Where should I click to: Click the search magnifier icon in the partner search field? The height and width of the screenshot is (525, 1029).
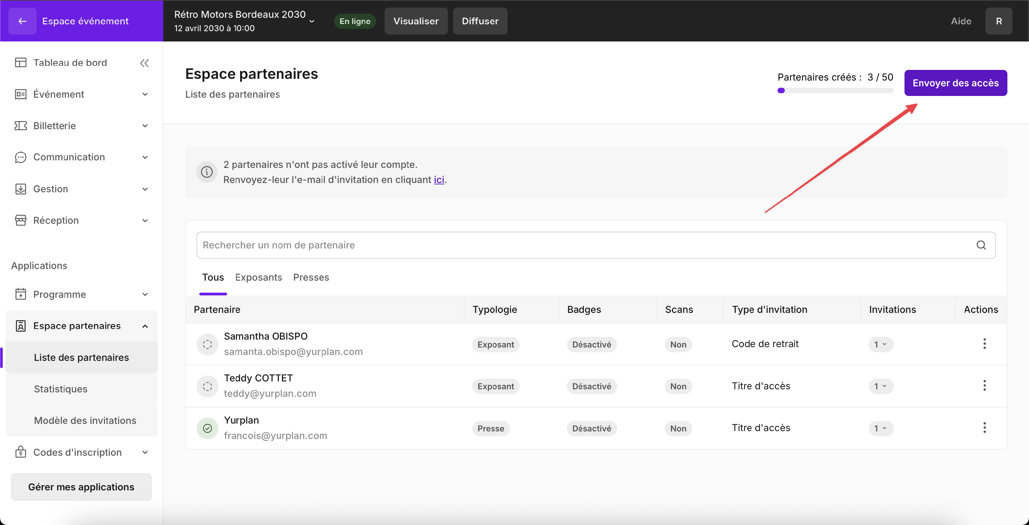[981, 245]
